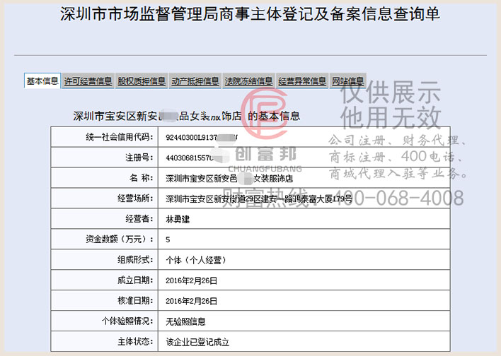Select the status 该企业已登记成立

(197, 342)
